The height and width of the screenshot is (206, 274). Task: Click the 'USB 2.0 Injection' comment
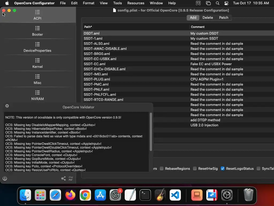(x=204, y=125)
